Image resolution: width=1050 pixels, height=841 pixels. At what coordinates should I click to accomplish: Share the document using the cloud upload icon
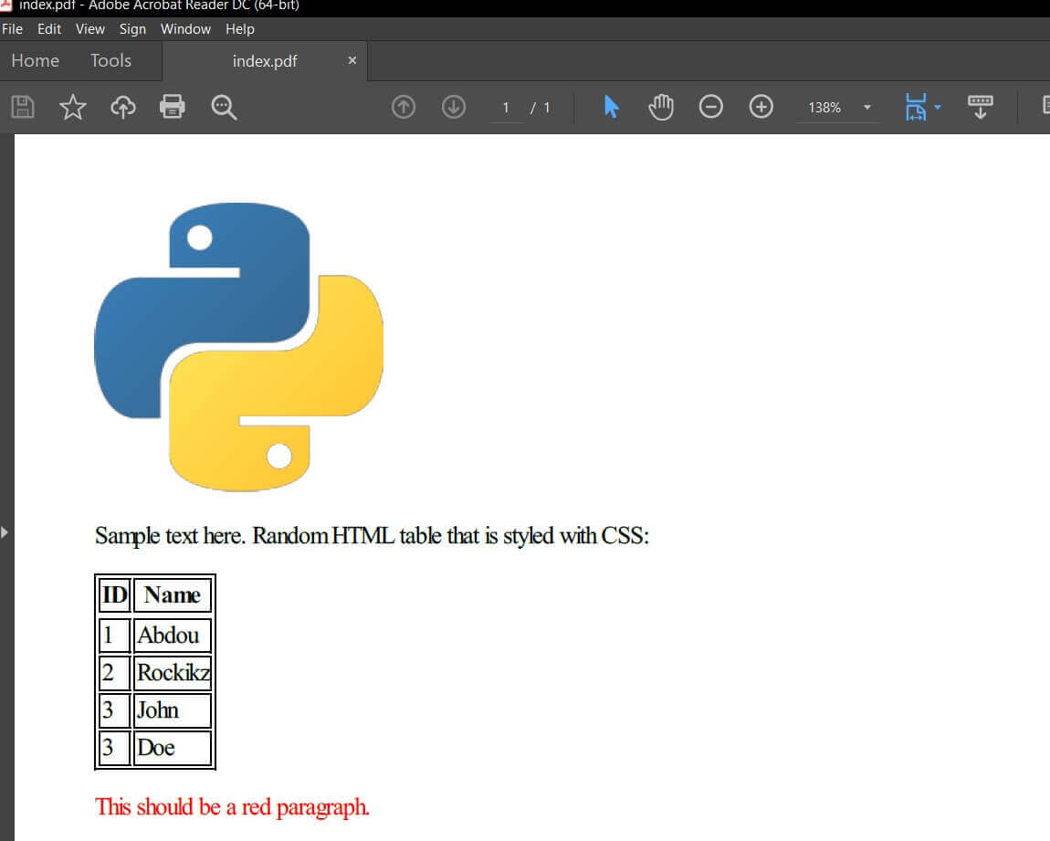(x=125, y=107)
